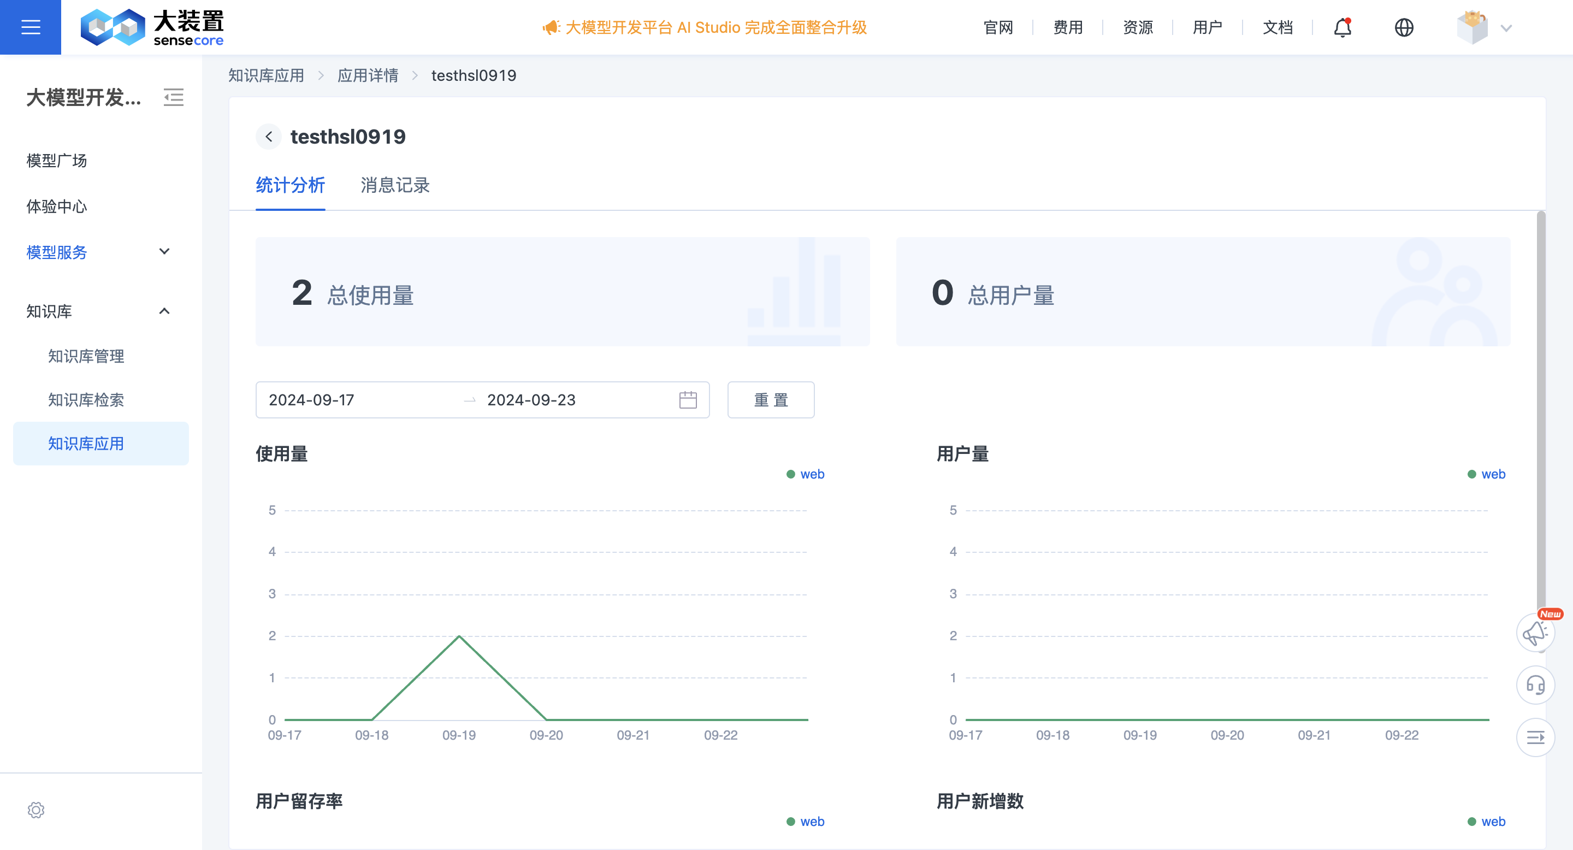Click the language globe icon

[x=1404, y=27]
